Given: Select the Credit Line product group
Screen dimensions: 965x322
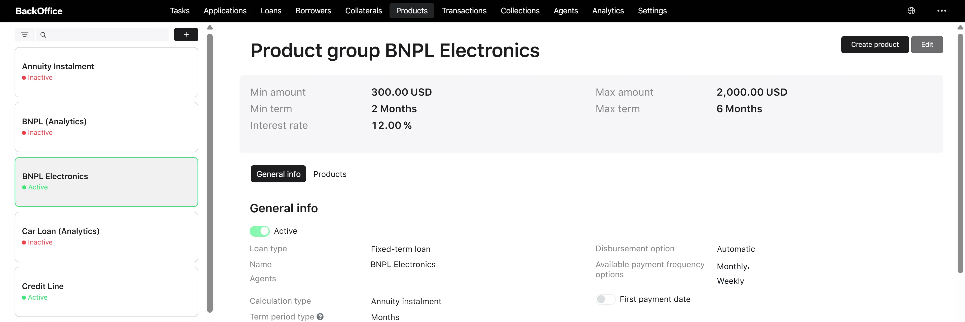Looking at the screenshot, I should pyautogui.click(x=106, y=292).
